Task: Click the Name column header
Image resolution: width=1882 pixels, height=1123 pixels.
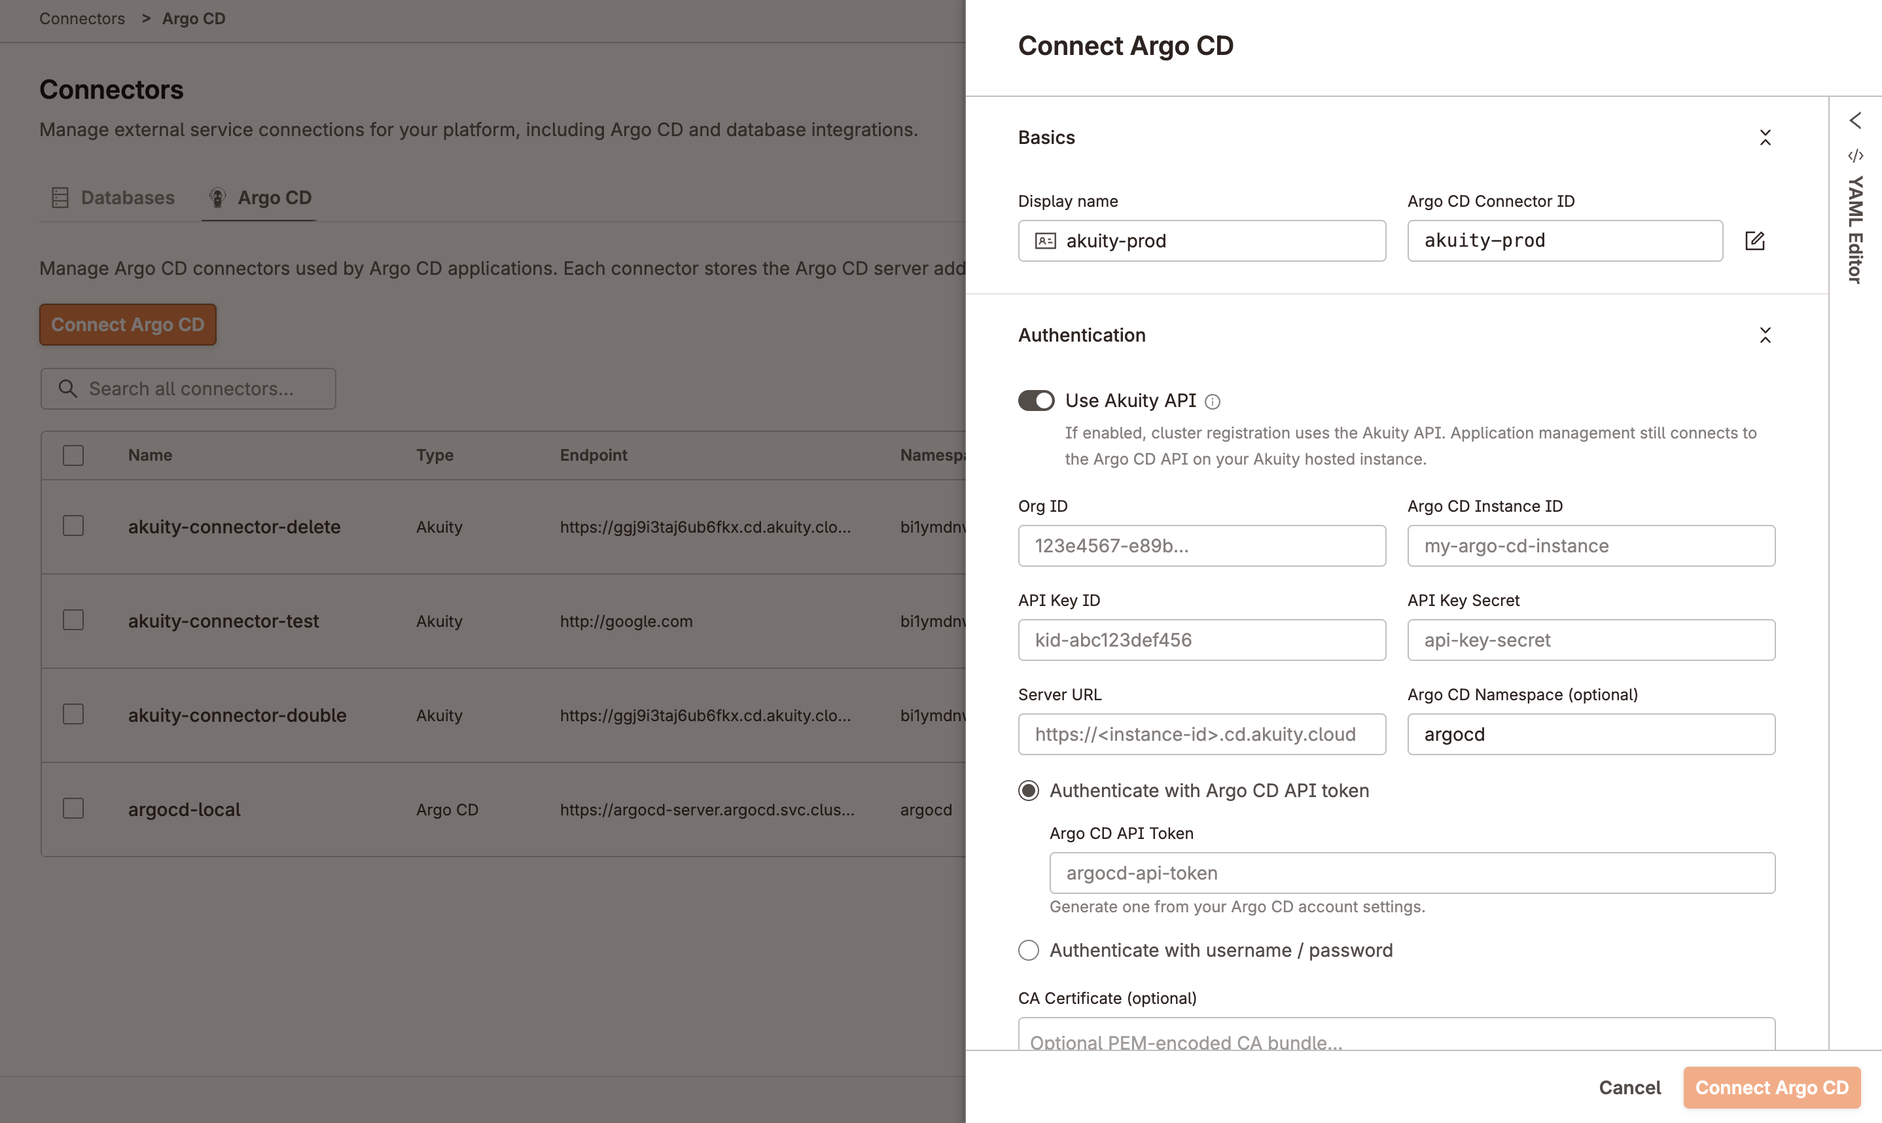Action: (x=150, y=455)
